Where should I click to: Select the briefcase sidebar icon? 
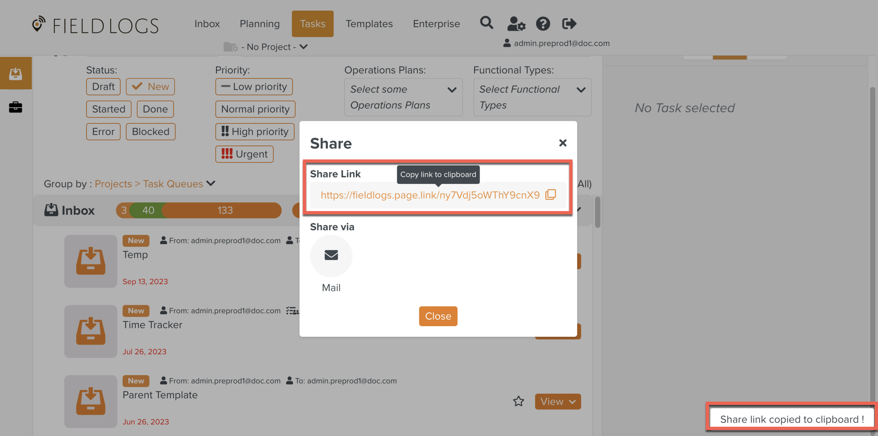(x=15, y=107)
